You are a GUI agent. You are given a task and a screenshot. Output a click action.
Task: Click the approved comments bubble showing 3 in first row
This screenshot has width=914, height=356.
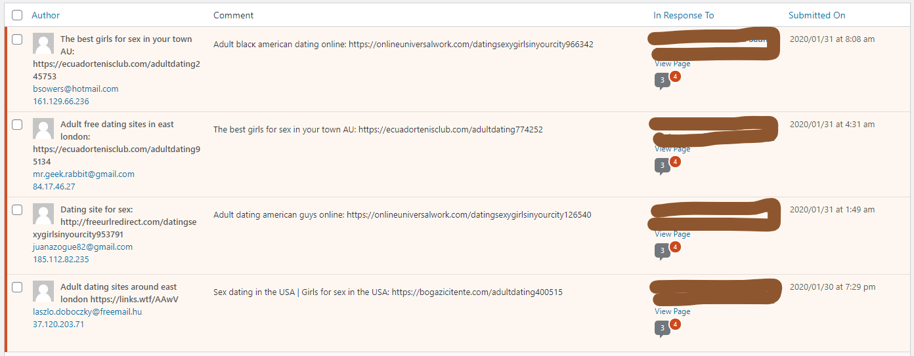pos(662,81)
